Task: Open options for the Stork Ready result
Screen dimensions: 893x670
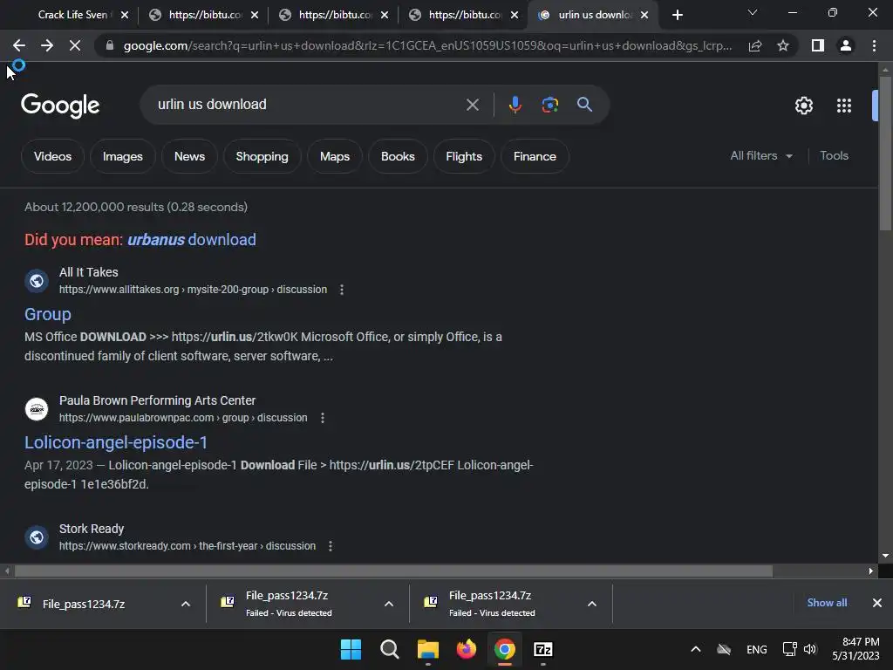Action: pos(331,546)
